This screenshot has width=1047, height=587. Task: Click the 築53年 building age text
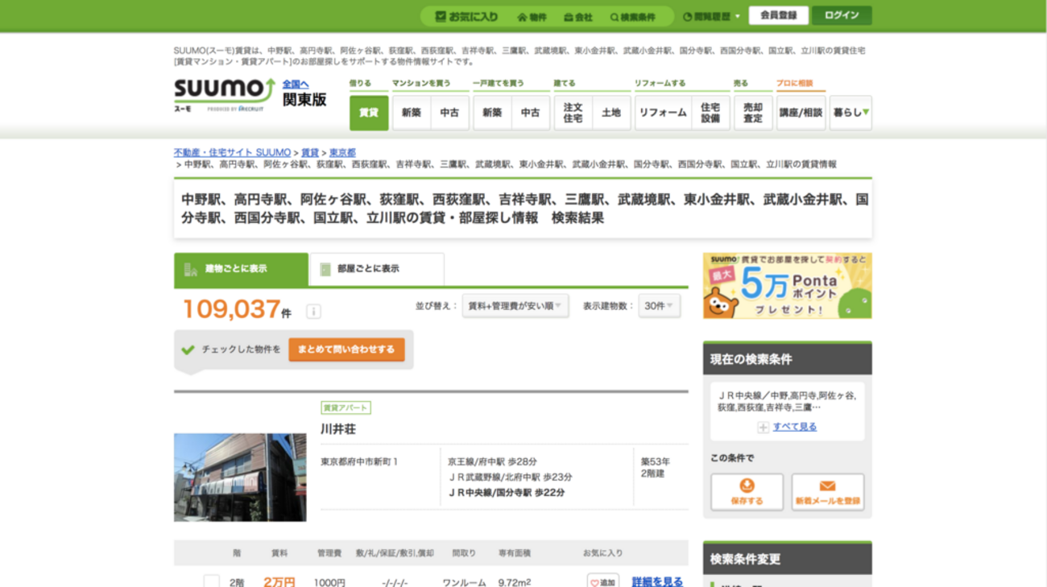655,462
